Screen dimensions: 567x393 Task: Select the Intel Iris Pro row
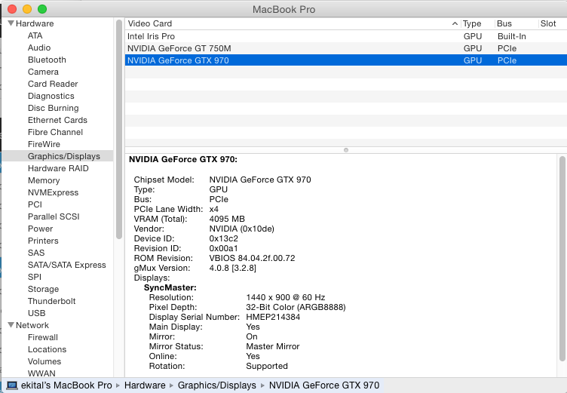click(x=345, y=36)
